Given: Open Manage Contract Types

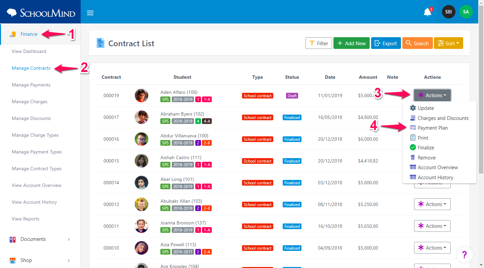Looking at the screenshot, I should click(37, 169).
